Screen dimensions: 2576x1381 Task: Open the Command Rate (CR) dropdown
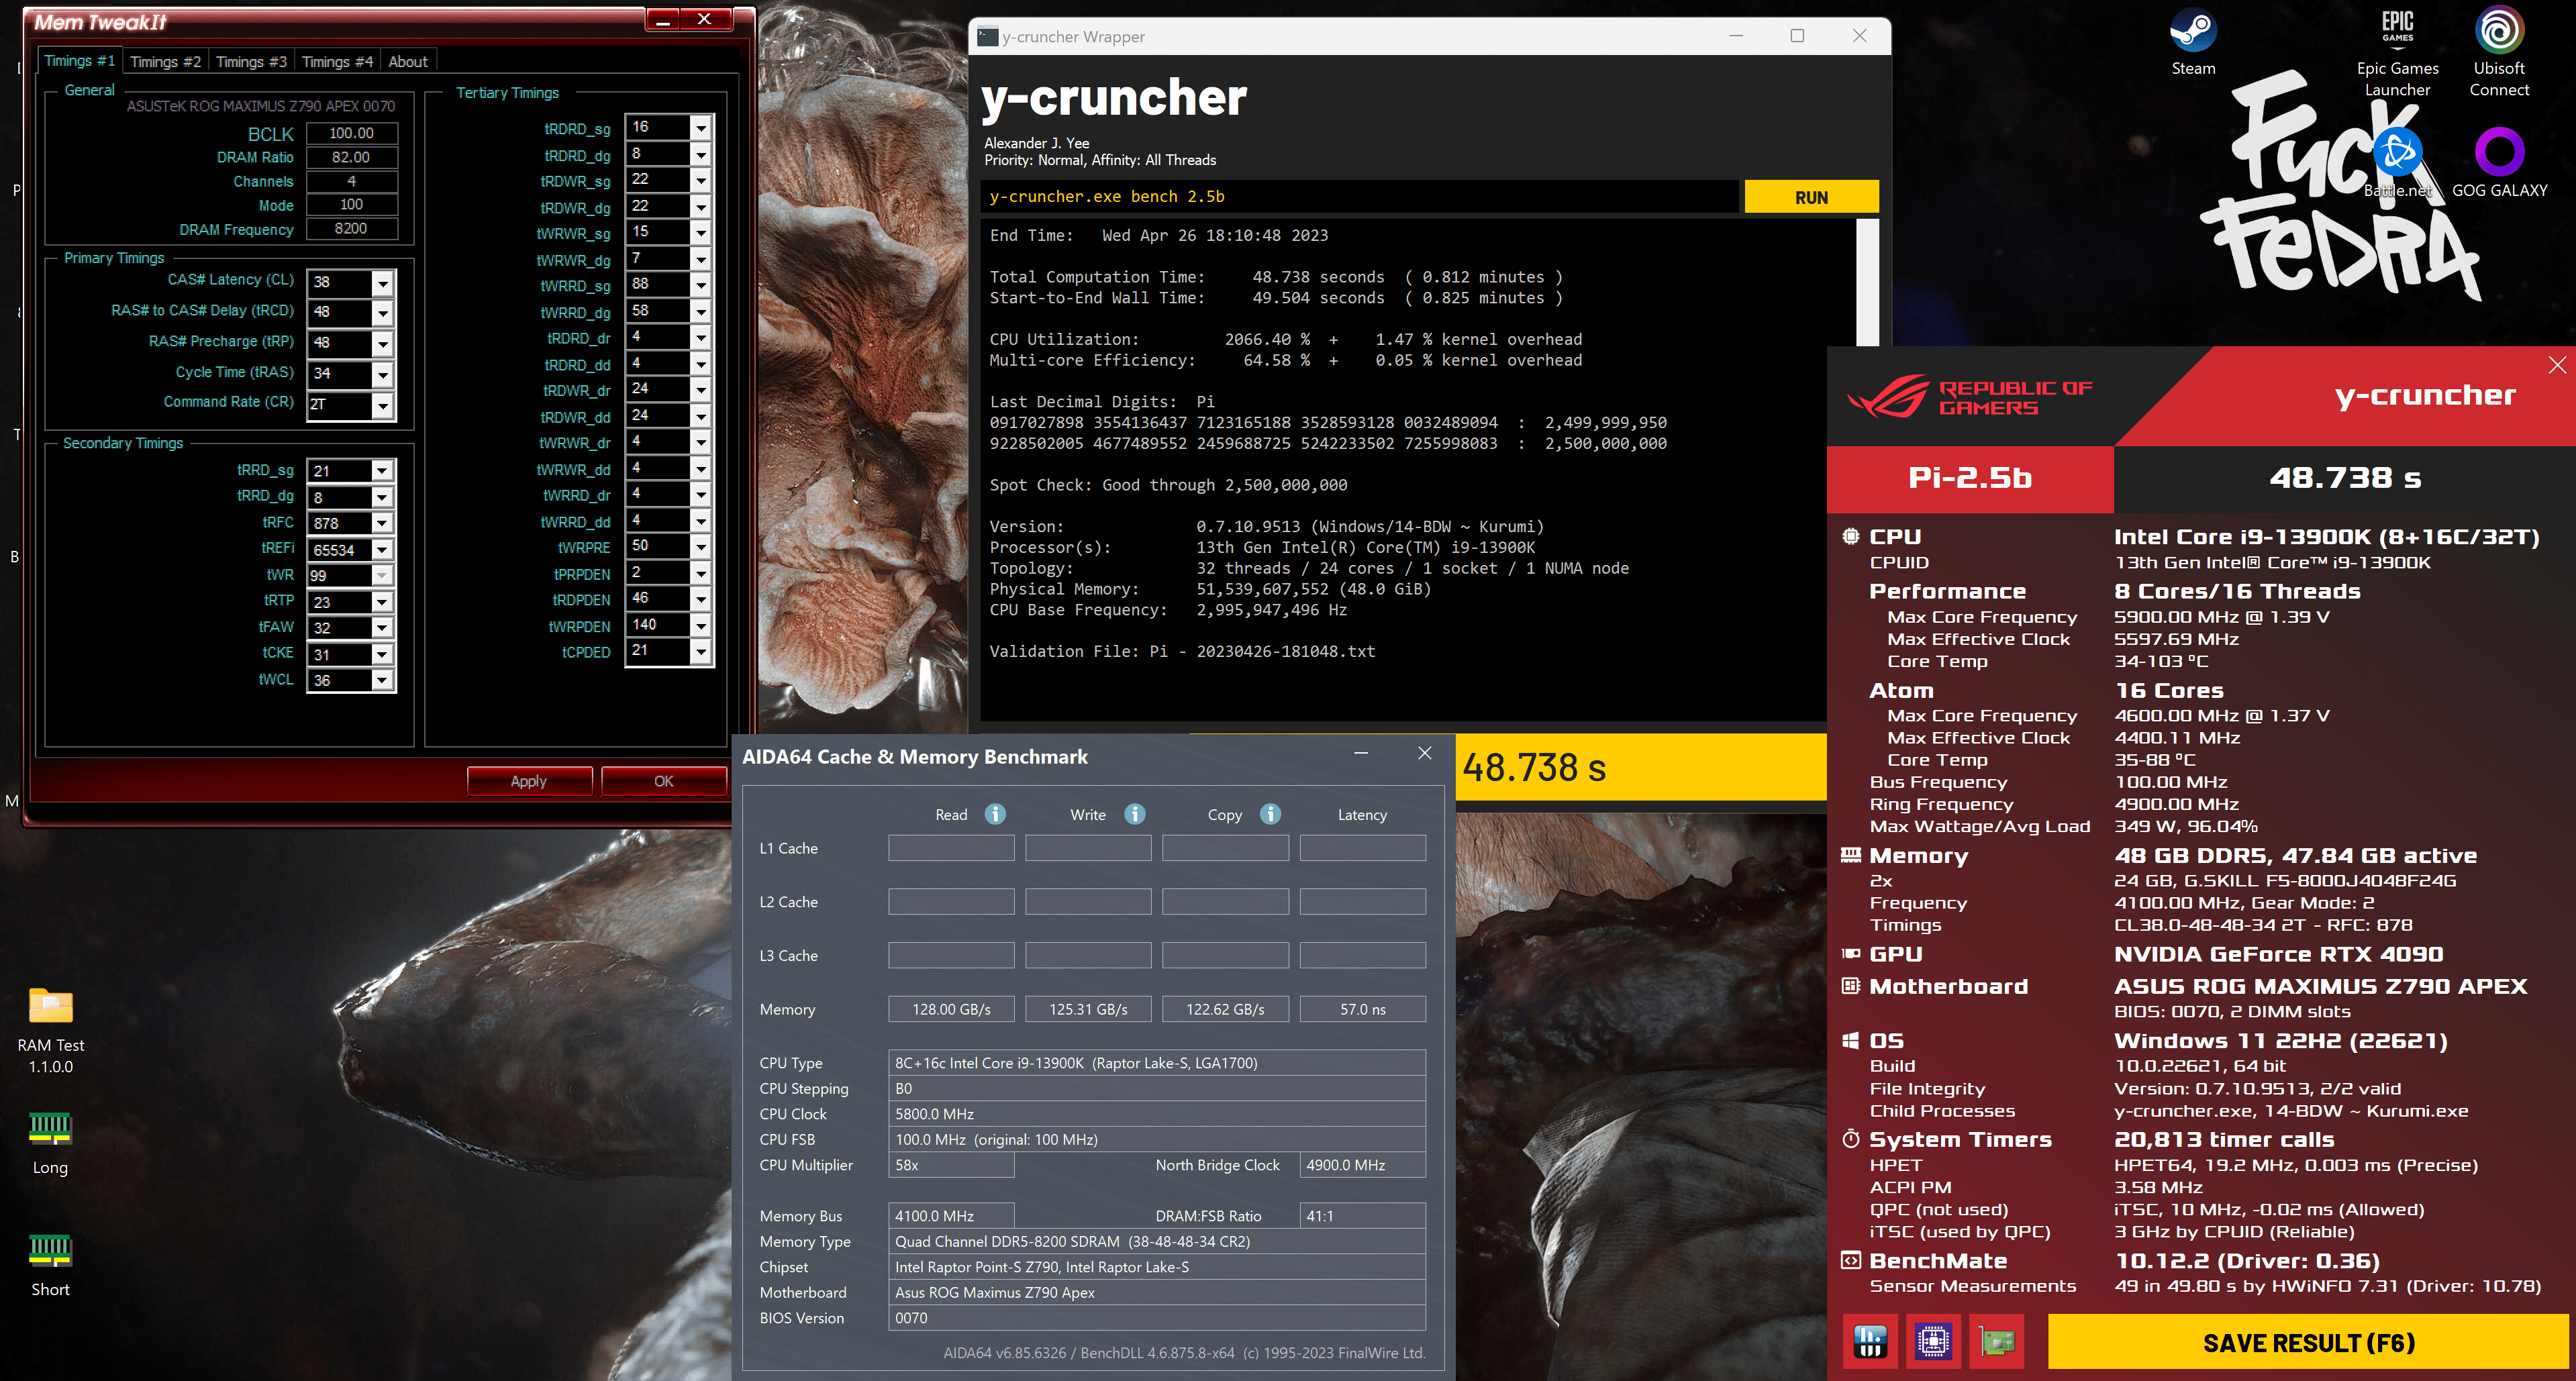(382, 405)
